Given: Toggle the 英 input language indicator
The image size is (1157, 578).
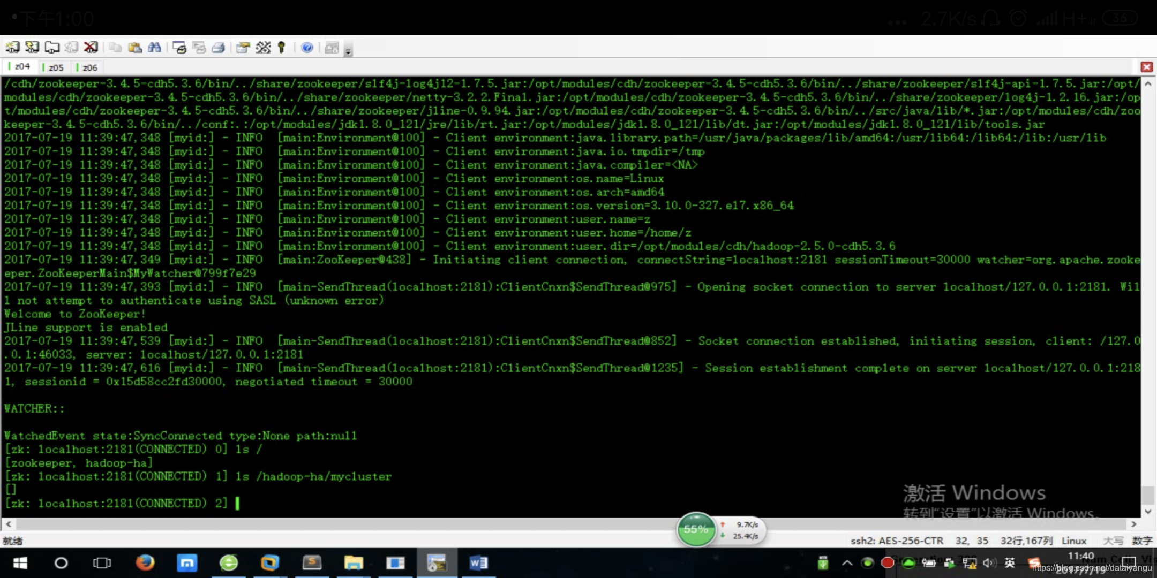Looking at the screenshot, I should click(1010, 563).
